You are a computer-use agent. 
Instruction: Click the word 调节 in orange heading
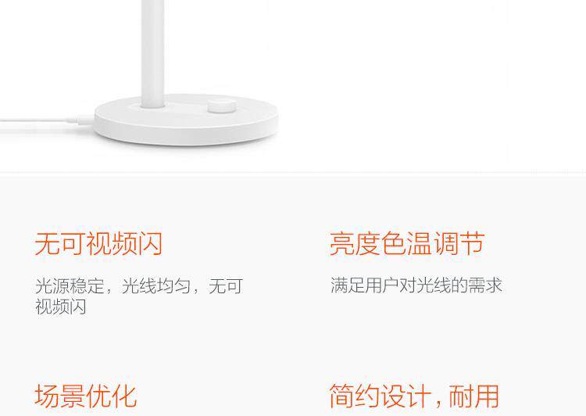coord(459,243)
